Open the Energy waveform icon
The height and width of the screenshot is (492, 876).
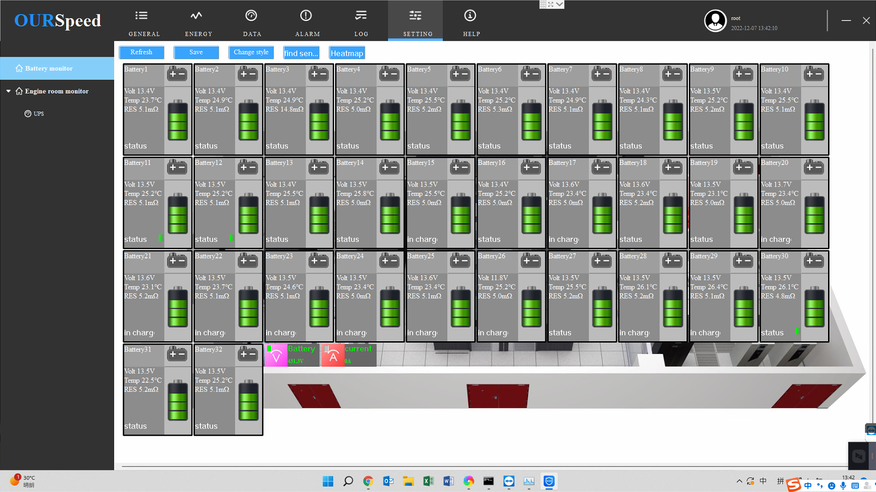pos(196,16)
